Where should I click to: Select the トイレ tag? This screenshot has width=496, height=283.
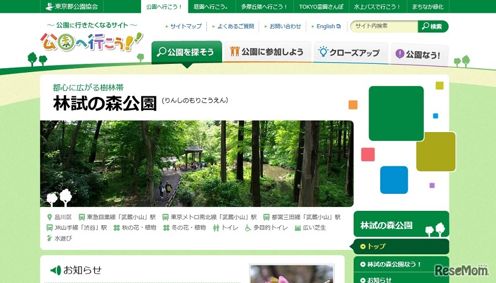[x=230, y=228]
